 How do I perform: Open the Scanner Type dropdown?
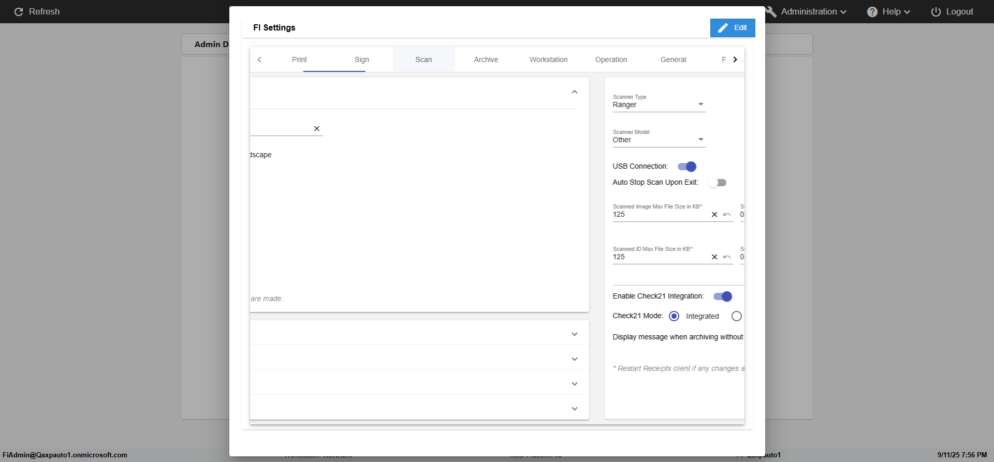tap(659, 105)
